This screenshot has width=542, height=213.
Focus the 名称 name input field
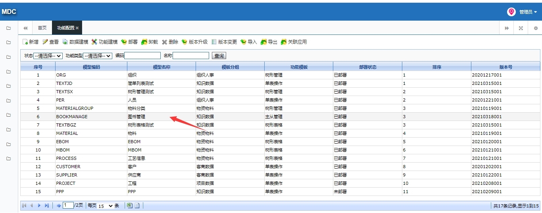click(191, 56)
